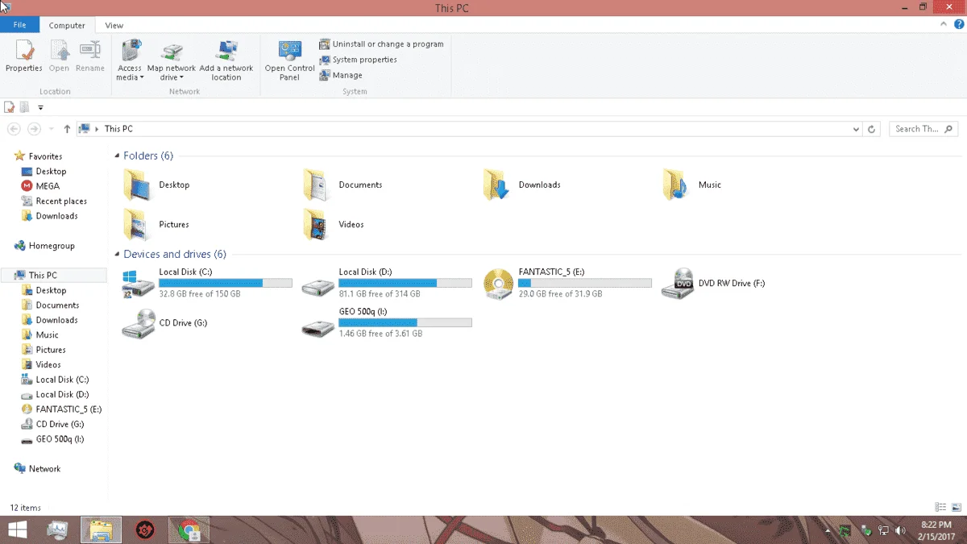
Task: Select the Downloads folder icon
Action: tap(496, 185)
